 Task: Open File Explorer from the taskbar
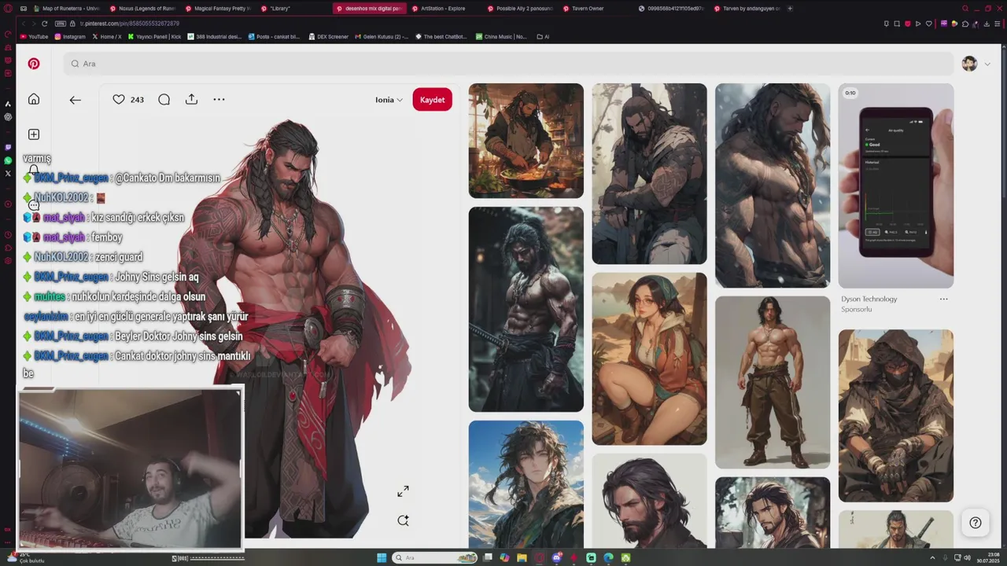coord(522,558)
